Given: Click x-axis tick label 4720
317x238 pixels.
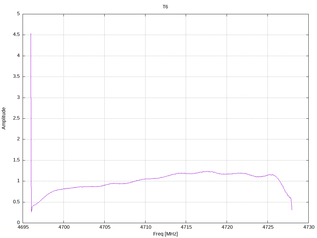Looking at the screenshot, I should (x=227, y=227).
